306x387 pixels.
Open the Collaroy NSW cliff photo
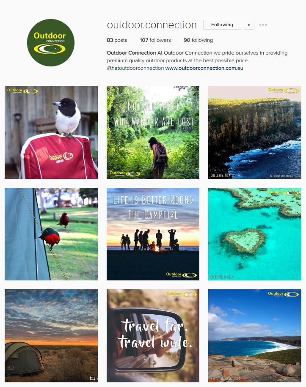(x=255, y=132)
